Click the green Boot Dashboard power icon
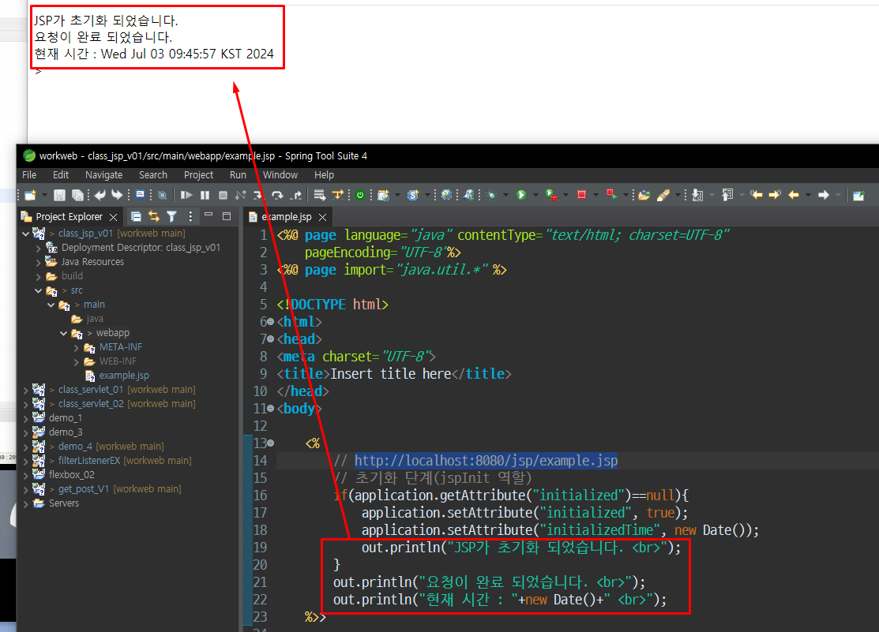The height and width of the screenshot is (632, 879). 360,195
